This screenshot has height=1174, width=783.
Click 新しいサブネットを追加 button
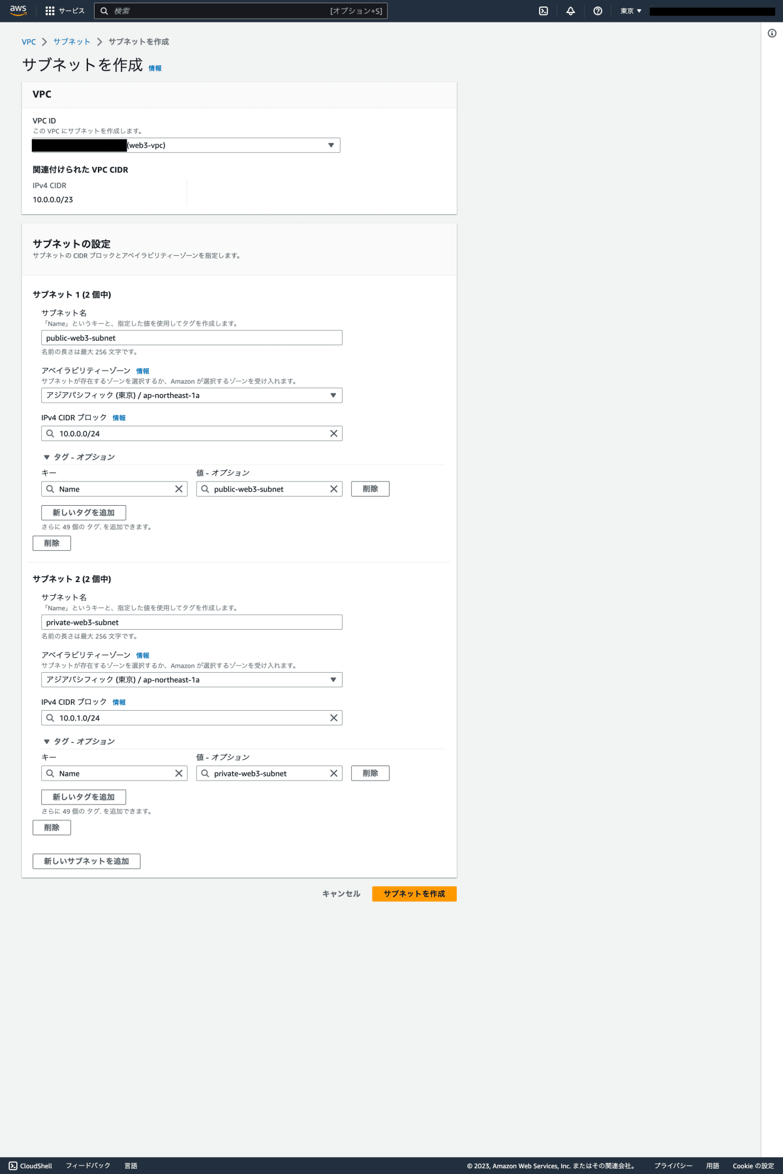[86, 861]
